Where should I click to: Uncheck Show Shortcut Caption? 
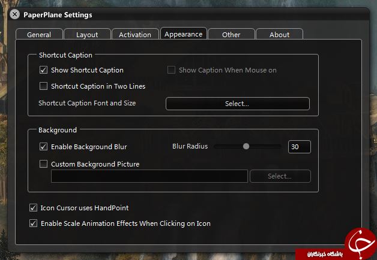click(x=43, y=70)
